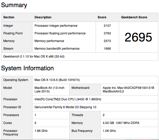159x140 pixels.
Task: Click the Floating Point score 3763
Action: tap(107, 33)
